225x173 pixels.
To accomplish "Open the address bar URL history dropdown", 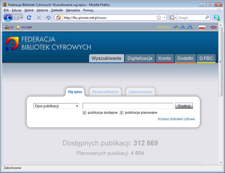I will [x=164, y=18].
